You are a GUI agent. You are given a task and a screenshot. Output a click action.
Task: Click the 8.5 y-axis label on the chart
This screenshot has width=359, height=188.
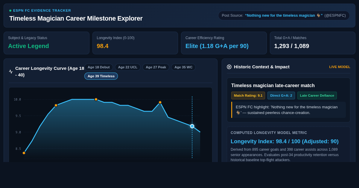pos(18,149)
